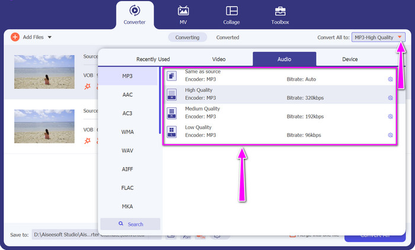Click settings gear for Medium Quality preset
The image size is (415, 250).
pyautogui.click(x=390, y=117)
